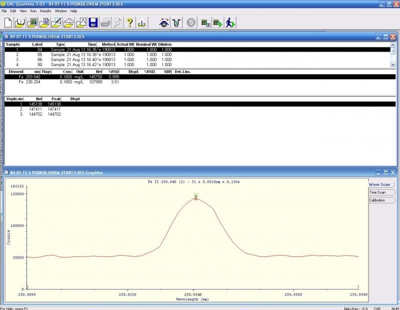Select sample row 2 labeled 85

(x=197, y=55)
